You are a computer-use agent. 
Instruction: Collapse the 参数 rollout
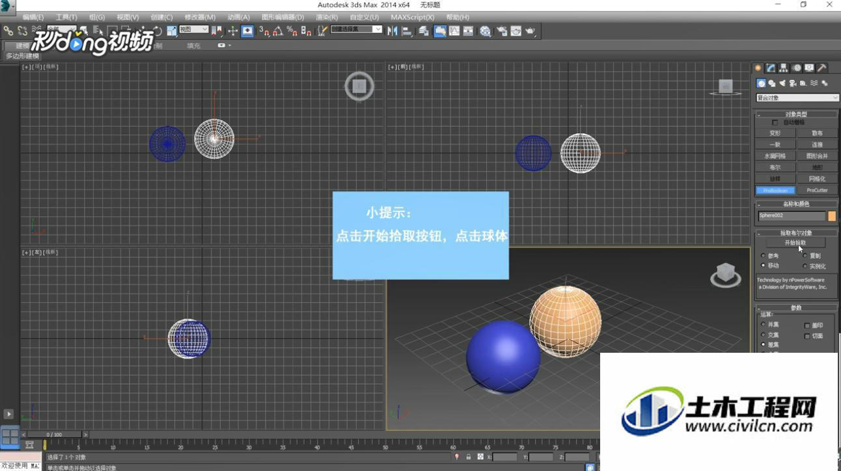pos(796,308)
